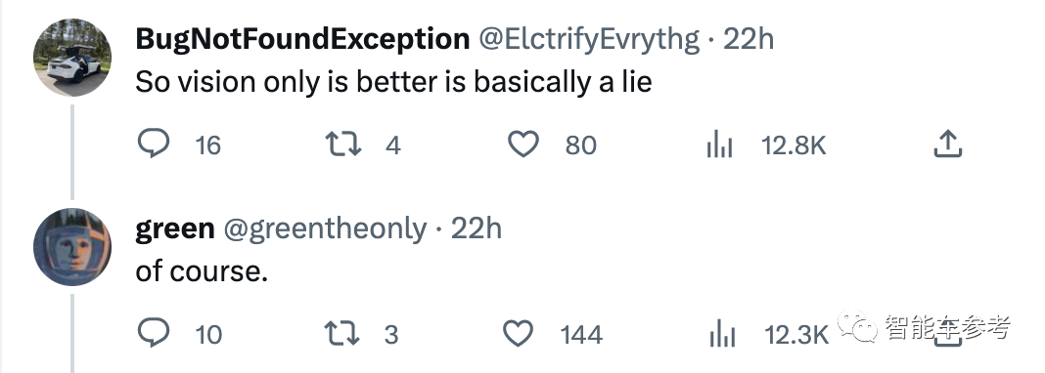1045x373 pixels.
Task: Open green's astronaut avatar
Action: [x=72, y=247]
